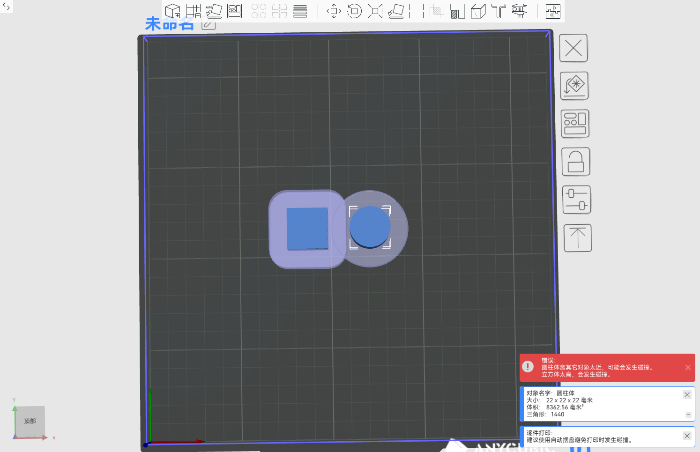Select the Lay on face tool

(395, 11)
